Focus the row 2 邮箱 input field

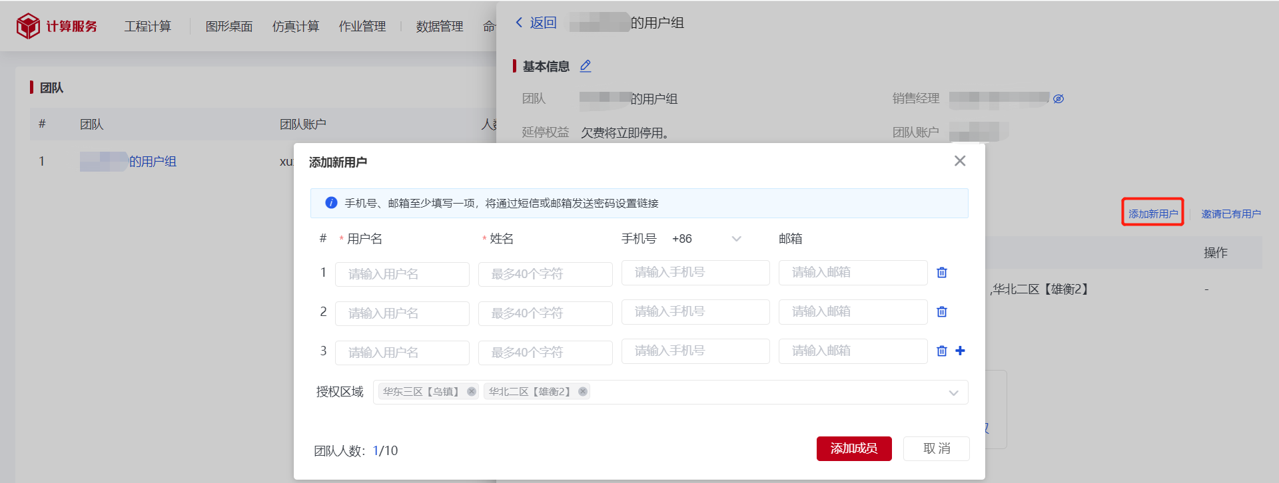[852, 311]
